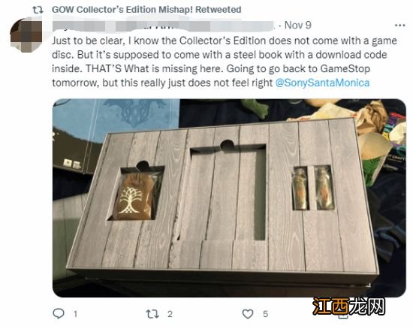
Task: Click the reply count showing 1
Action: (75, 314)
